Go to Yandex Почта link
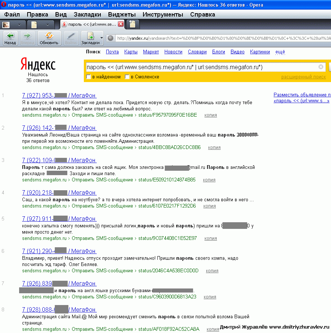331x333 pixels. click(x=112, y=52)
